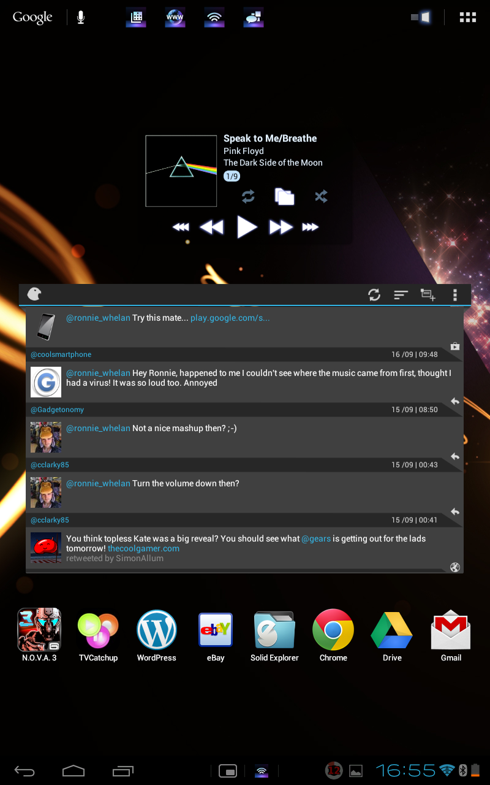Open the Twitter widget bird logo
The width and height of the screenshot is (490, 785).
35,294
